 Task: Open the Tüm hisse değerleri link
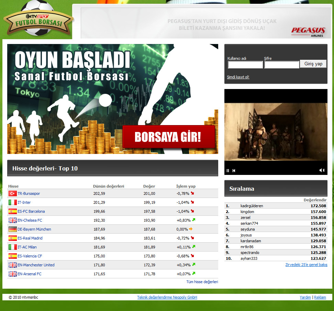coord(202,282)
